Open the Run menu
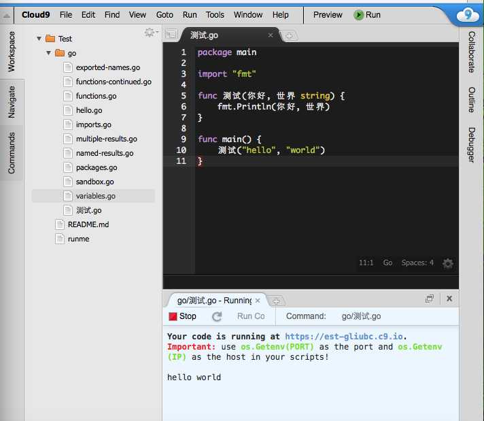The height and width of the screenshot is (421, 484). coord(190,15)
